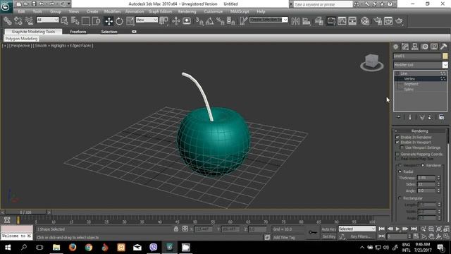Open the Utilities hammer panel icon

point(443,47)
